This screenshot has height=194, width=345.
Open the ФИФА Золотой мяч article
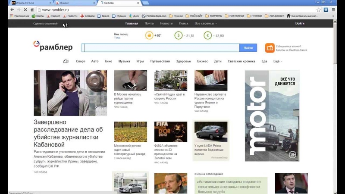[166, 152]
